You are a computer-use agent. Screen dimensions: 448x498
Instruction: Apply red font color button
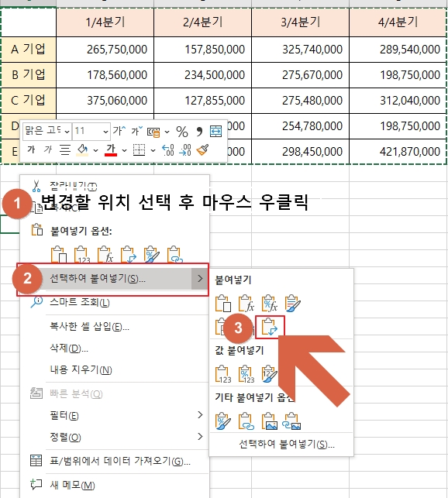111,149
